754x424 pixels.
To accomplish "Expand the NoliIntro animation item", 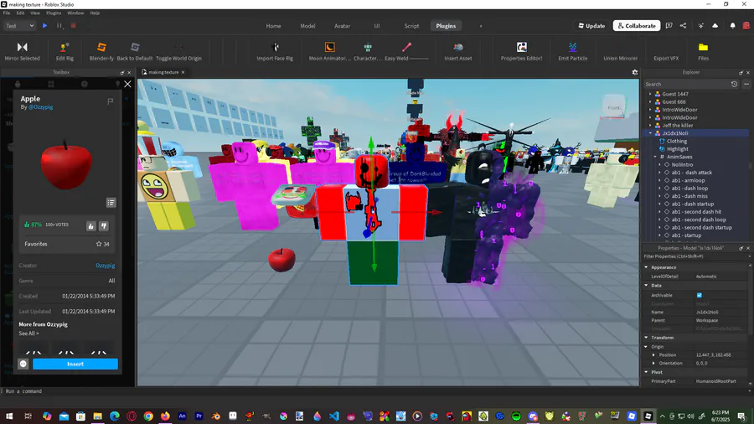I will pyautogui.click(x=660, y=164).
